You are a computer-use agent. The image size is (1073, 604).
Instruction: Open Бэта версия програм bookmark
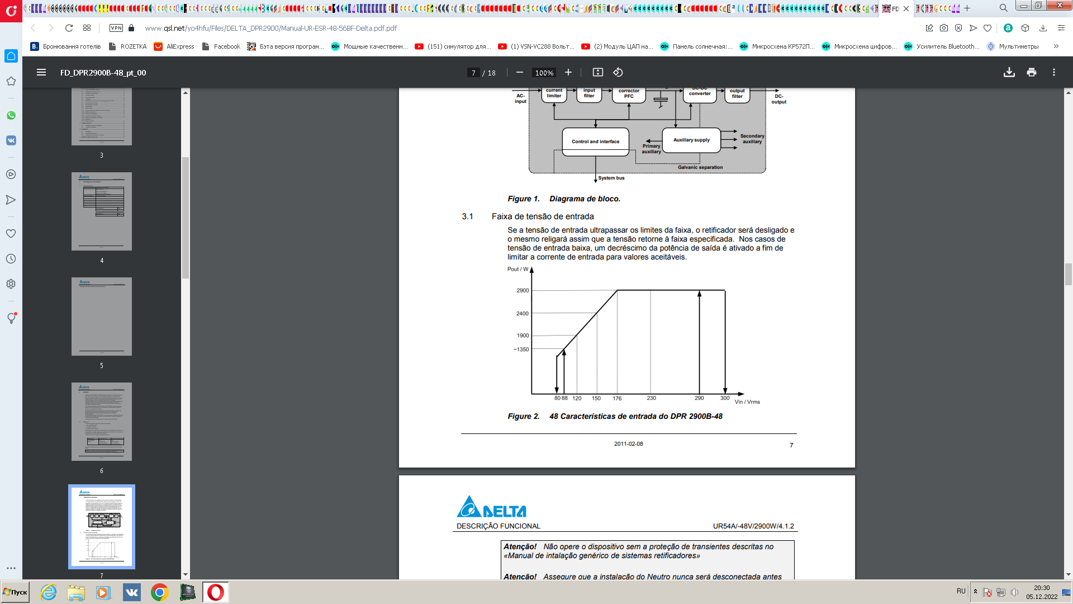(x=286, y=46)
